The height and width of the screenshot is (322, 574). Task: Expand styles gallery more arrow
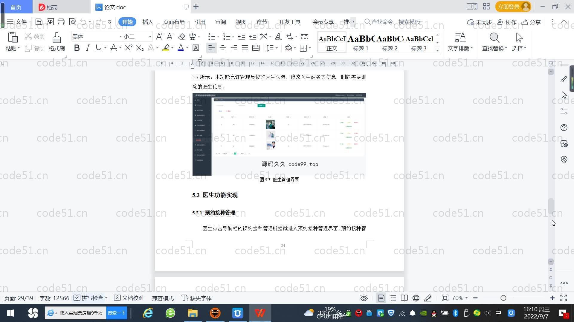(437, 50)
